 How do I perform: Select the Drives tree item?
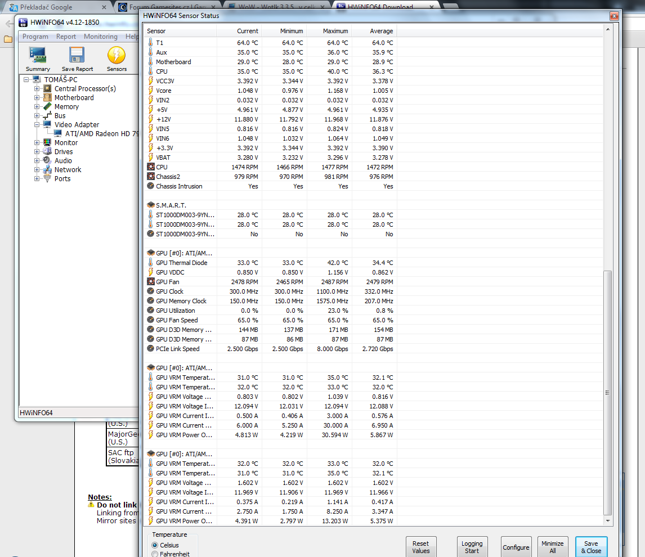click(x=64, y=152)
